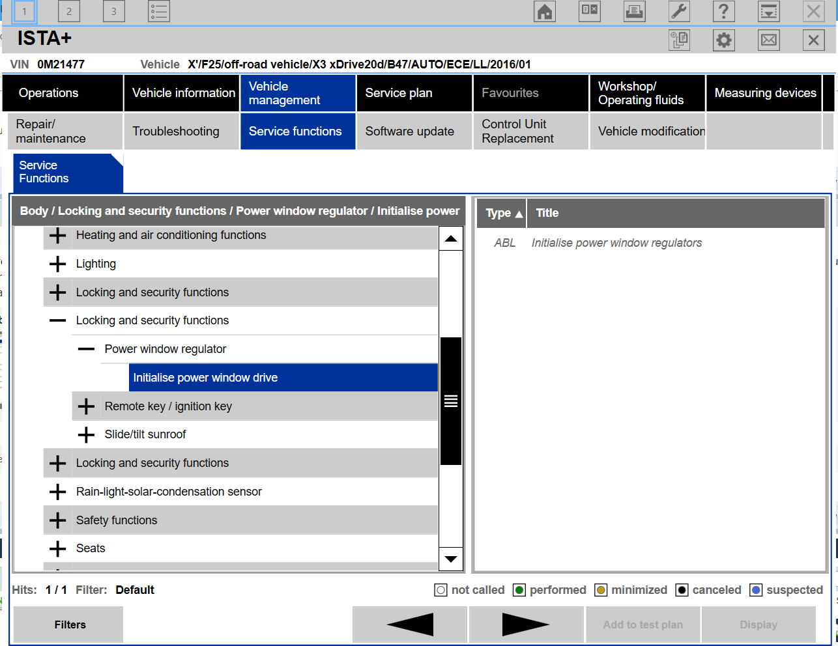Open the operations list icon

pyautogui.click(x=159, y=11)
